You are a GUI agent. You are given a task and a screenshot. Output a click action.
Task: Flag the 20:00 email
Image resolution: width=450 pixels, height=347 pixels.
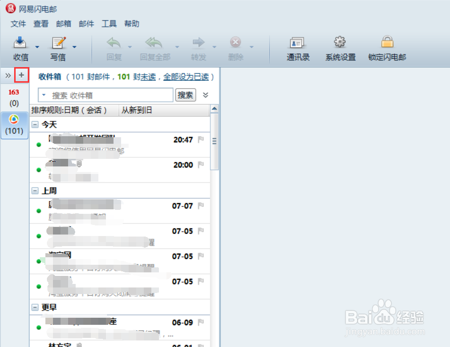(201, 165)
